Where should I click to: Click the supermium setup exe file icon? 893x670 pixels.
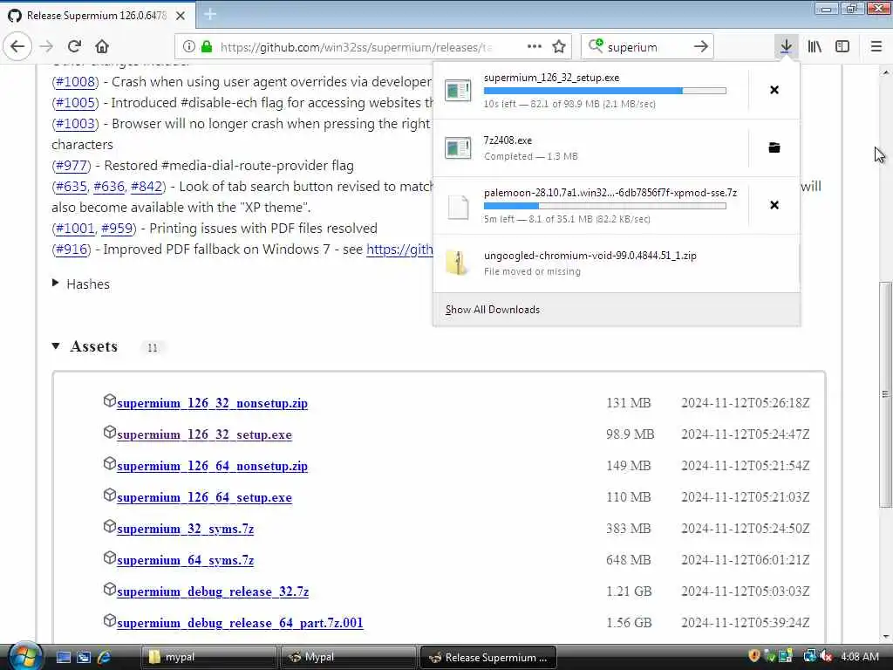(x=458, y=90)
